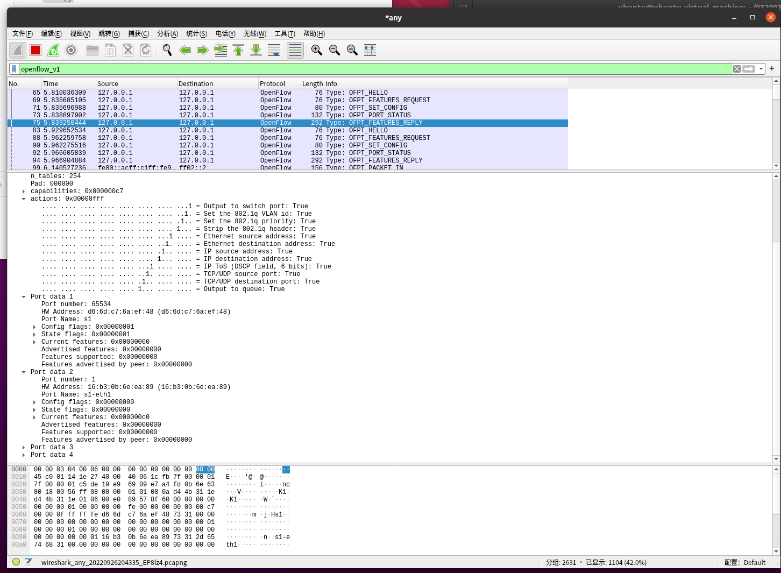This screenshot has height=573, width=781.
Task: Open the 统计(S) menu
Action: (x=196, y=33)
